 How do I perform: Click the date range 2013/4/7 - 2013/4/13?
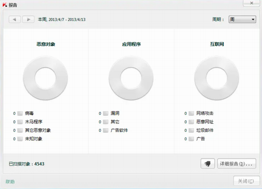tap(67, 20)
